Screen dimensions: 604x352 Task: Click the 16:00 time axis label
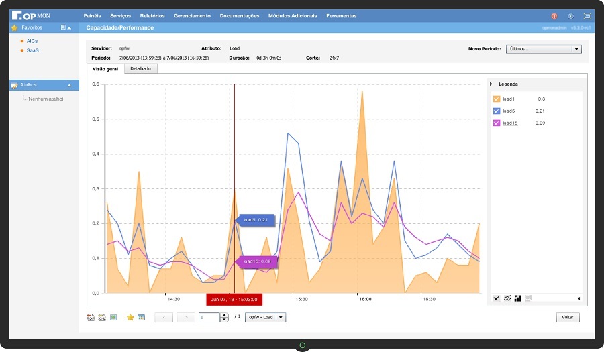[365, 299]
